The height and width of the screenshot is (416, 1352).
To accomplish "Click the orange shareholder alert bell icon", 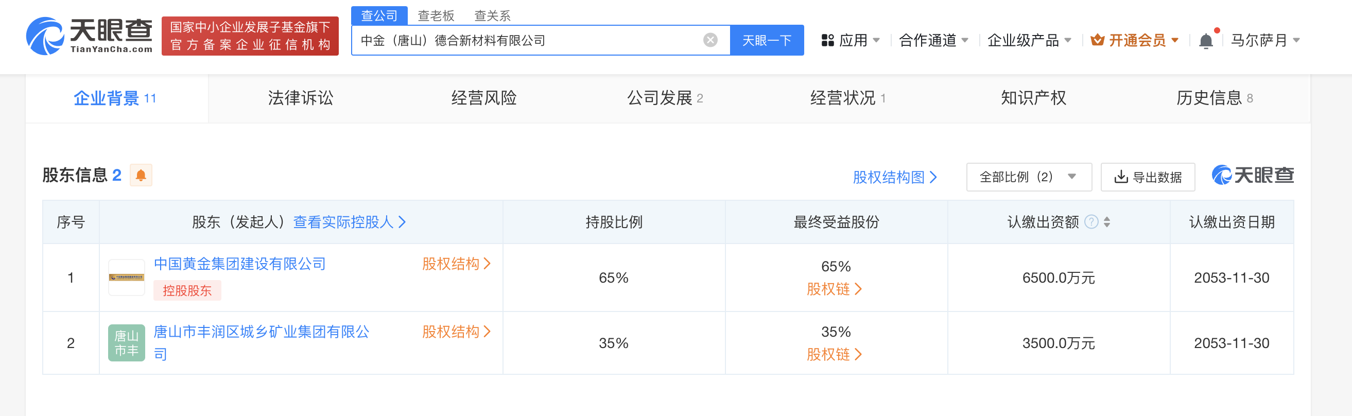I will 141,175.
